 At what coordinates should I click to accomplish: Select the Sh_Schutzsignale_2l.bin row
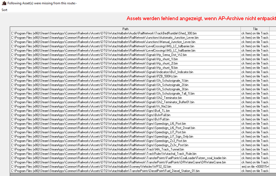coord(125,85)
